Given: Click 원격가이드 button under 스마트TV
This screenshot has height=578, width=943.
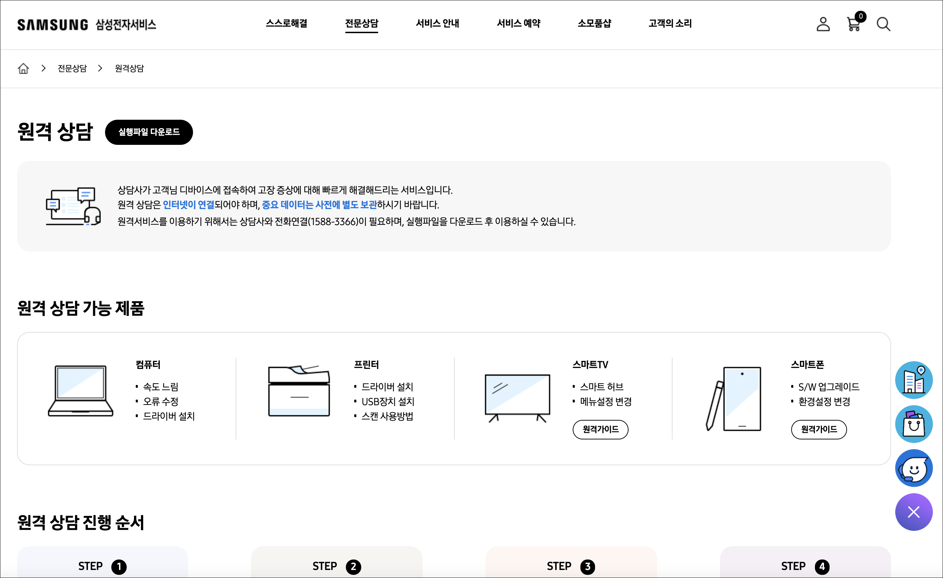Looking at the screenshot, I should click(x=600, y=429).
